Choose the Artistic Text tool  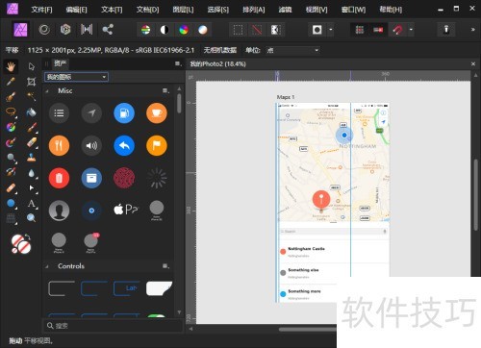tap(31, 203)
